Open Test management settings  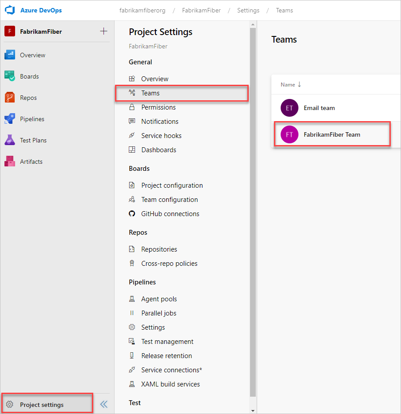[x=167, y=341]
